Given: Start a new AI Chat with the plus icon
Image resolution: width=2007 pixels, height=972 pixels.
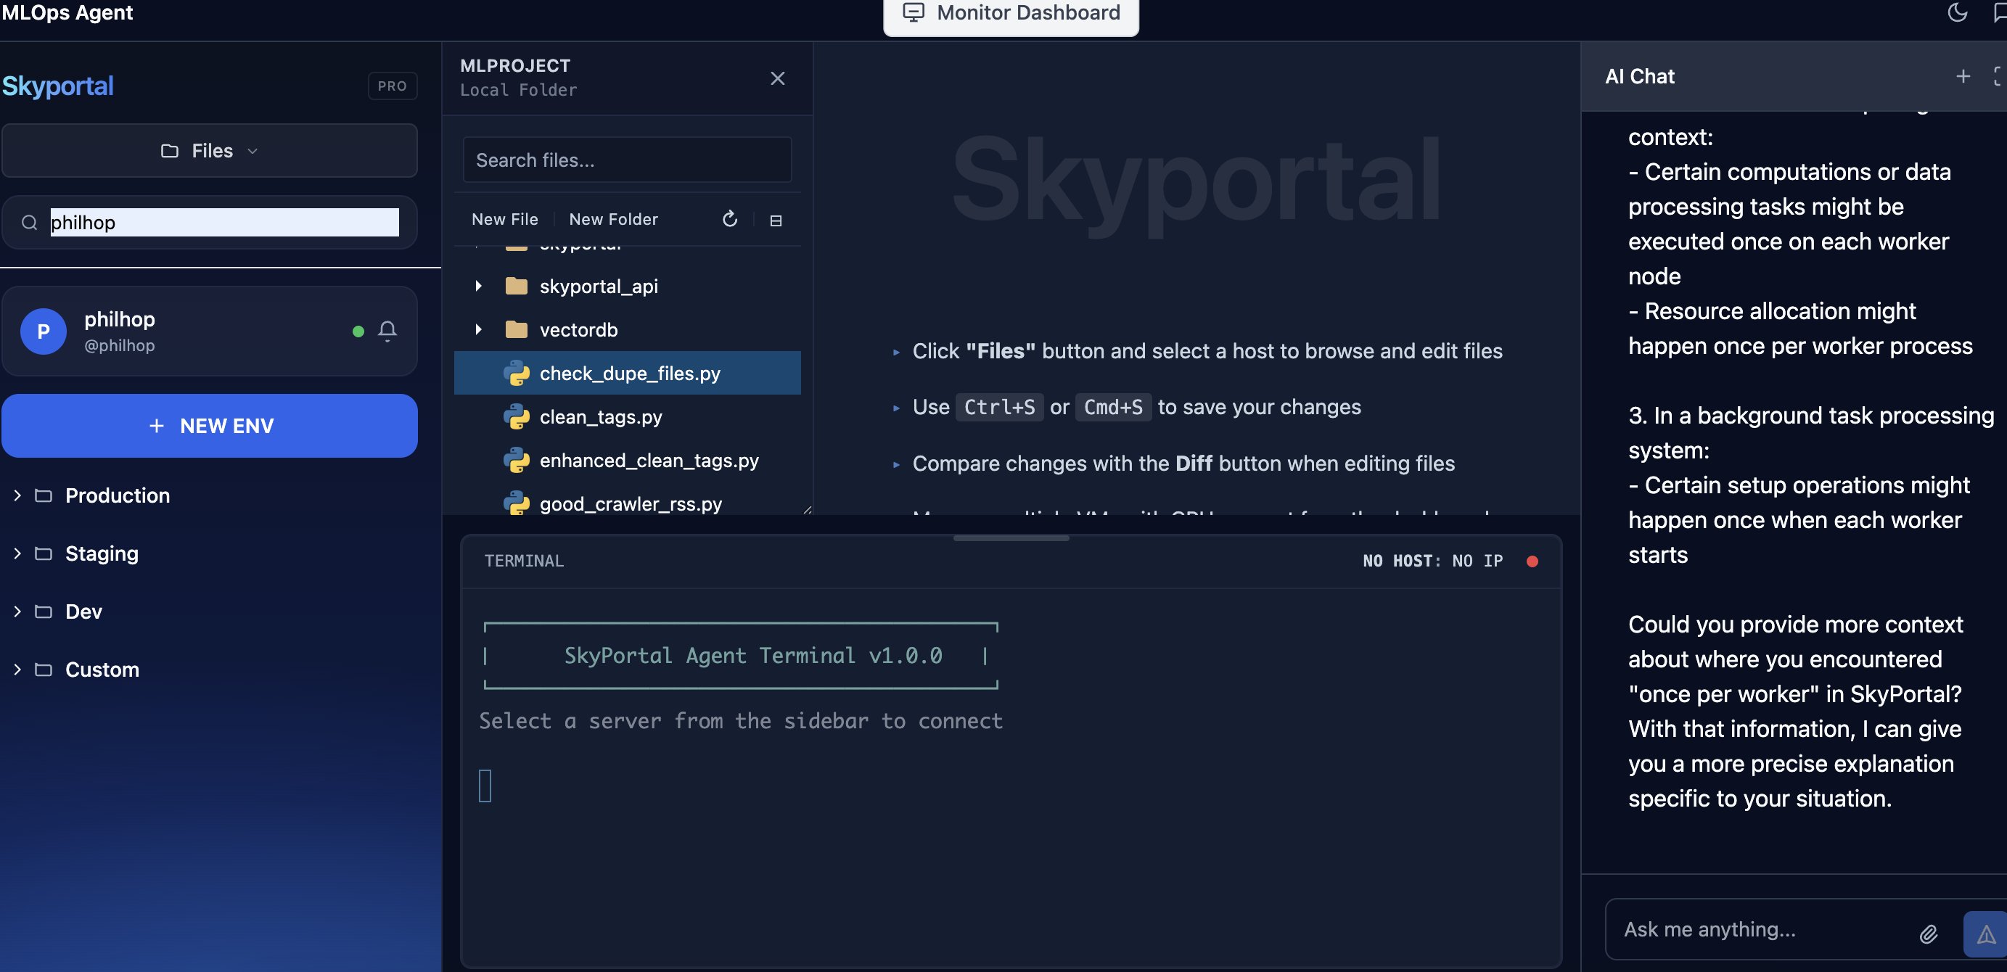Looking at the screenshot, I should [1963, 76].
